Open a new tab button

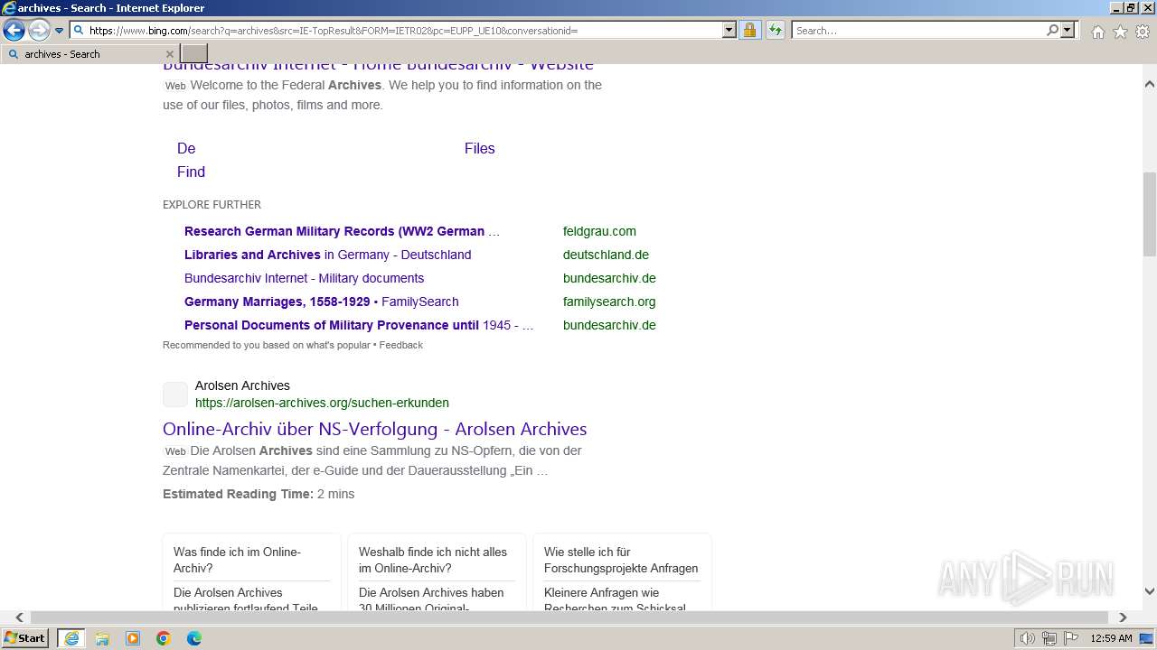pyautogui.click(x=194, y=54)
